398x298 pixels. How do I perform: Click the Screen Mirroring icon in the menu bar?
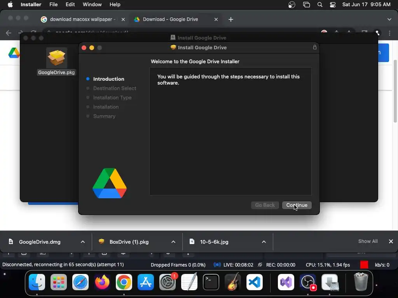point(306,5)
